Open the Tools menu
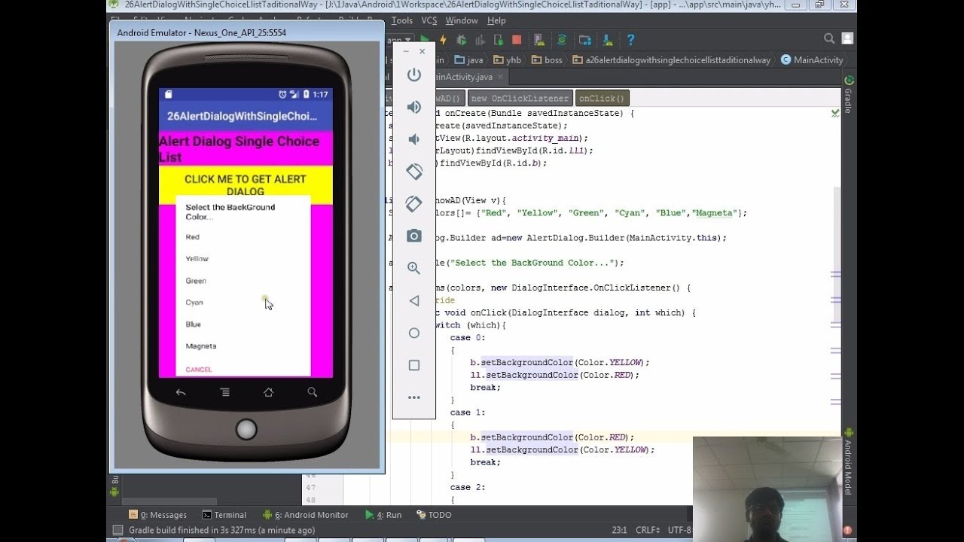The height and width of the screenshot is (542, 964). 401,20
